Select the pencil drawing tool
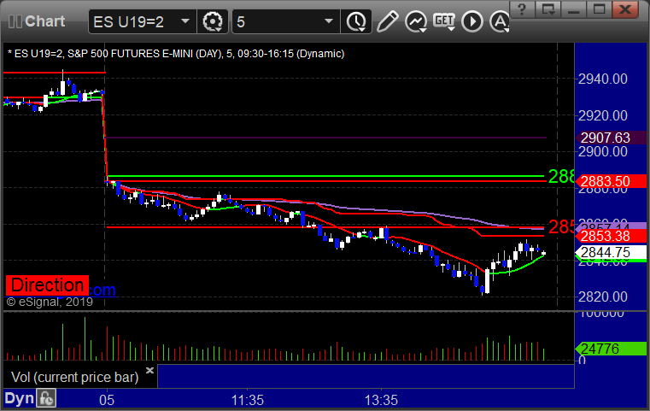Viewport: 650px width, 411px height. point(387,21)
